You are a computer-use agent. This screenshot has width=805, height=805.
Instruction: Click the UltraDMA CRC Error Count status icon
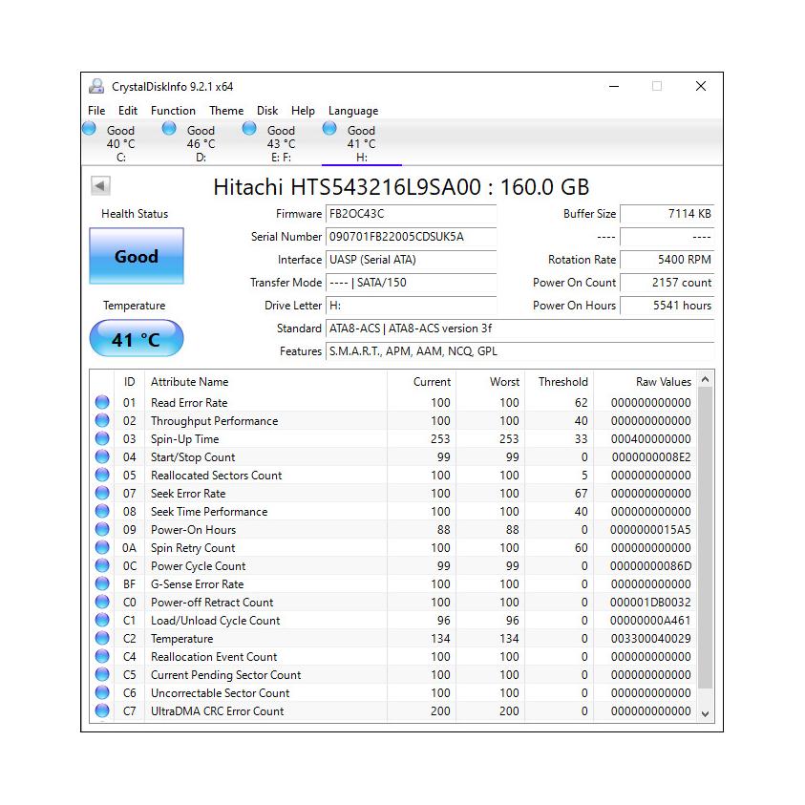pyautogui.click(x=102, y=711)
